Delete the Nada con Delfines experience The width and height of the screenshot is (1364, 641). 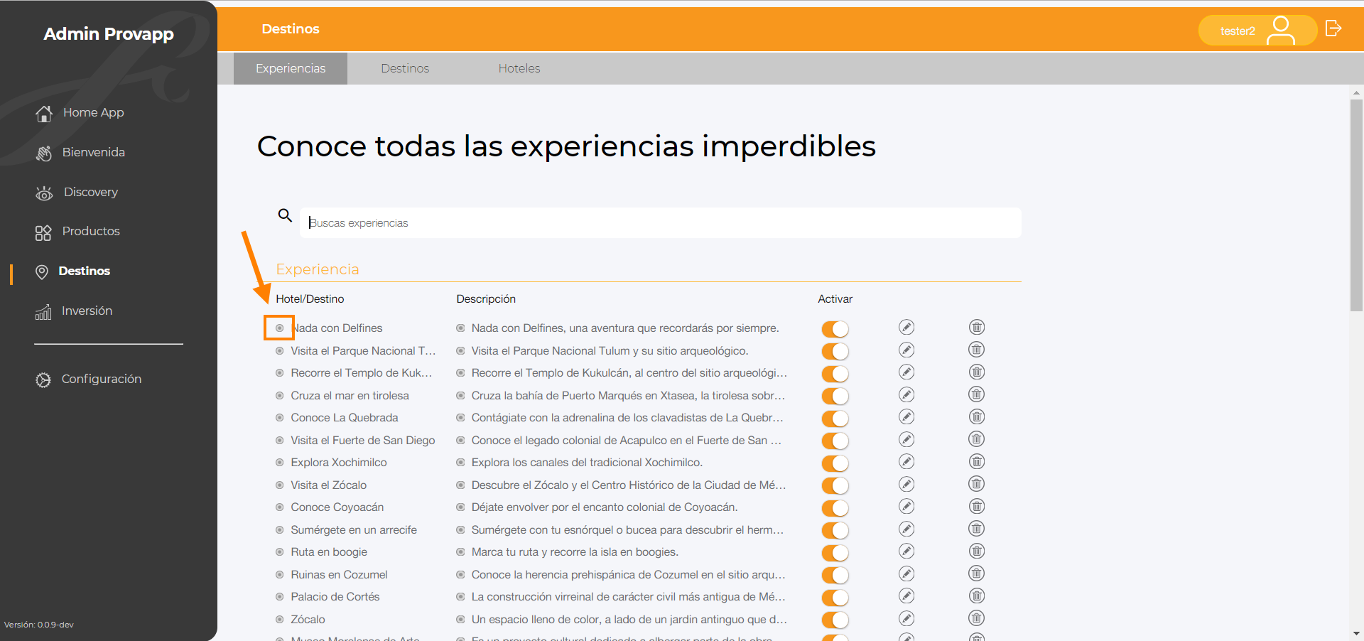pyautogui.click(x=977, y=327)
